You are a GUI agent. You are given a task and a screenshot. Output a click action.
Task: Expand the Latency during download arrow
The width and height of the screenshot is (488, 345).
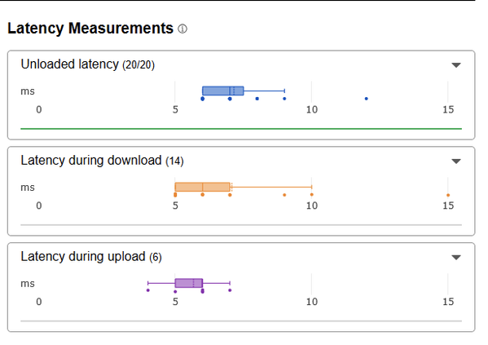pos(456,161)
